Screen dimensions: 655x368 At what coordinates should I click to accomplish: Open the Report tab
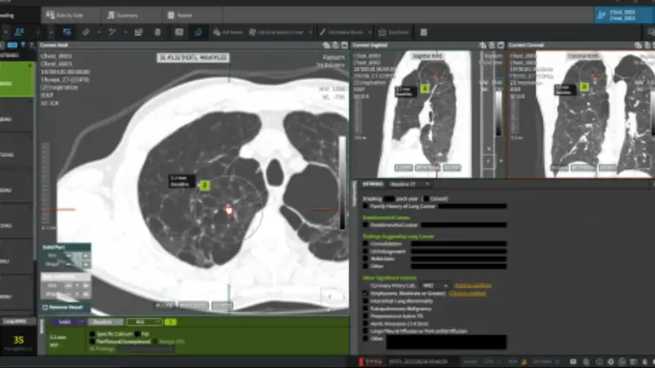(x=179, y=15)
